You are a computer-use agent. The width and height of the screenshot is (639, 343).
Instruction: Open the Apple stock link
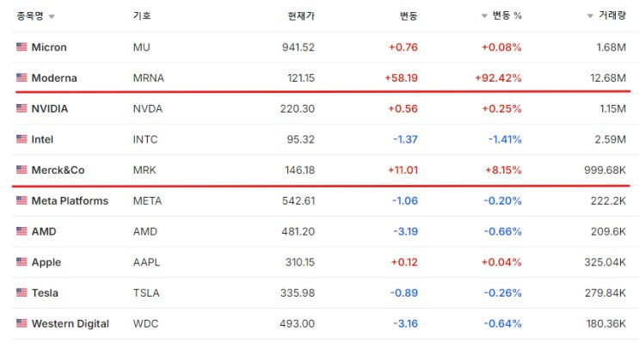(46, 262)
